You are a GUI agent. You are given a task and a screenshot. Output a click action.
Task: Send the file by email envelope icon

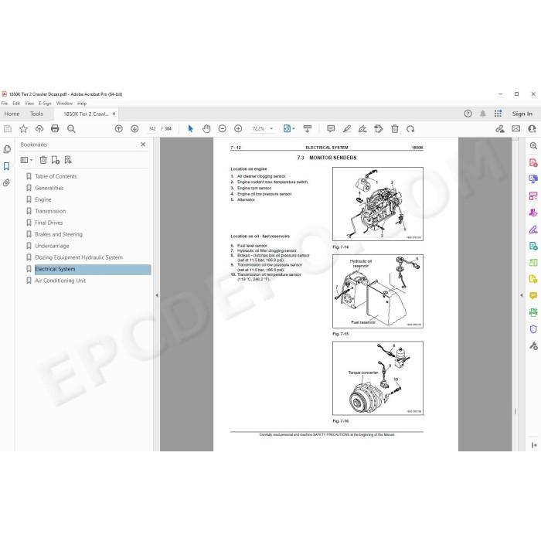515,129
